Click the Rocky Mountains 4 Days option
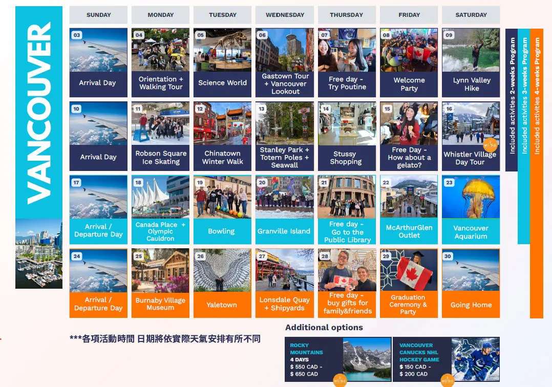The height and width of the screenshot is (387, 552). [338, 359]
